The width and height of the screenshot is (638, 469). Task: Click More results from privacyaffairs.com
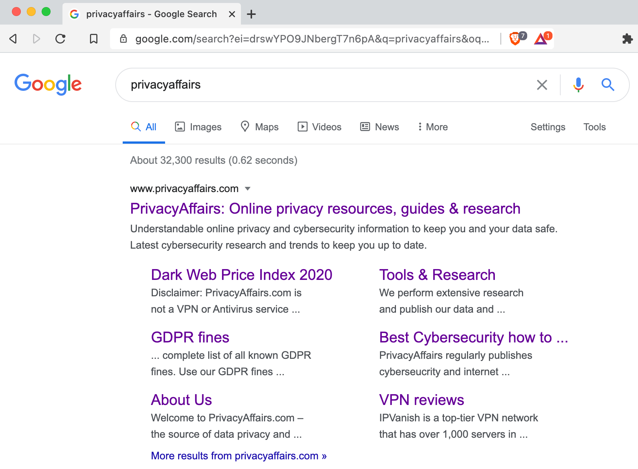[239, 456]
